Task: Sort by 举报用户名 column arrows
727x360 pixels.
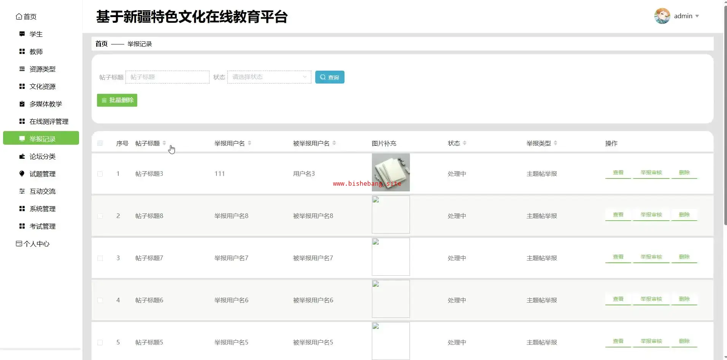Action: point(249,143)
